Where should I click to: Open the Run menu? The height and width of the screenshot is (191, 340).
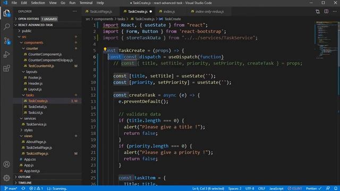point(72,3)
